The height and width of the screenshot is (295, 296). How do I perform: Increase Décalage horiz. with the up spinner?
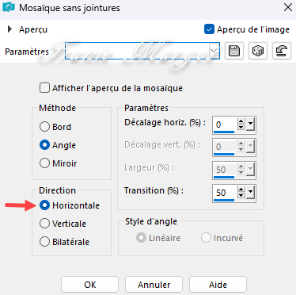[241, 121]
